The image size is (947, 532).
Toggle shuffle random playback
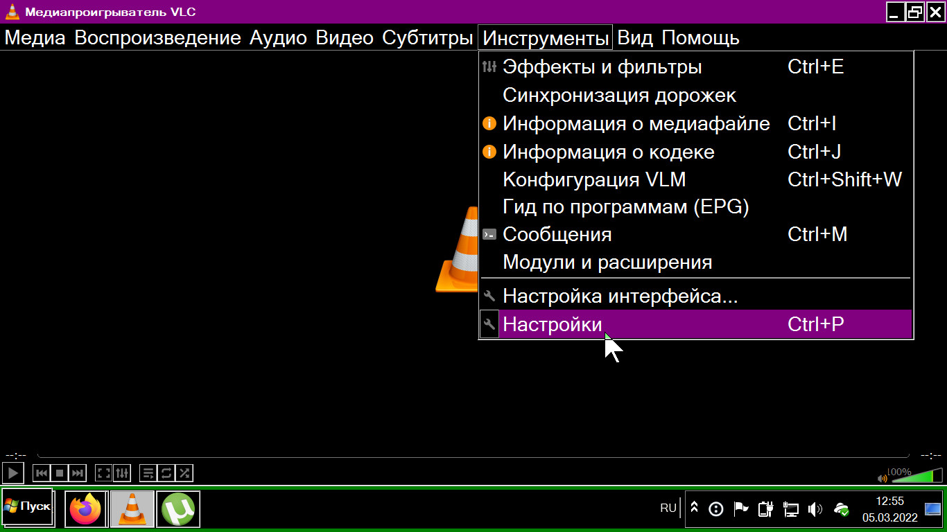pos(184,473)
